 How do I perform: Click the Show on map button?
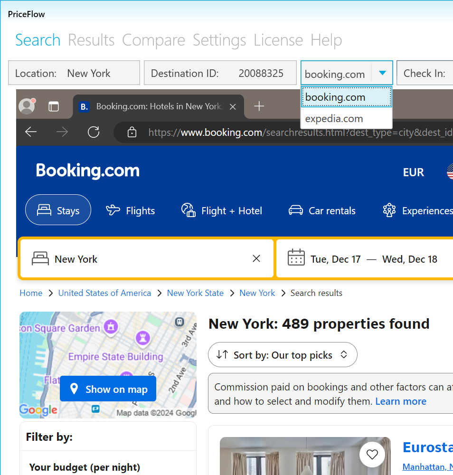click(x=108, y=389)
